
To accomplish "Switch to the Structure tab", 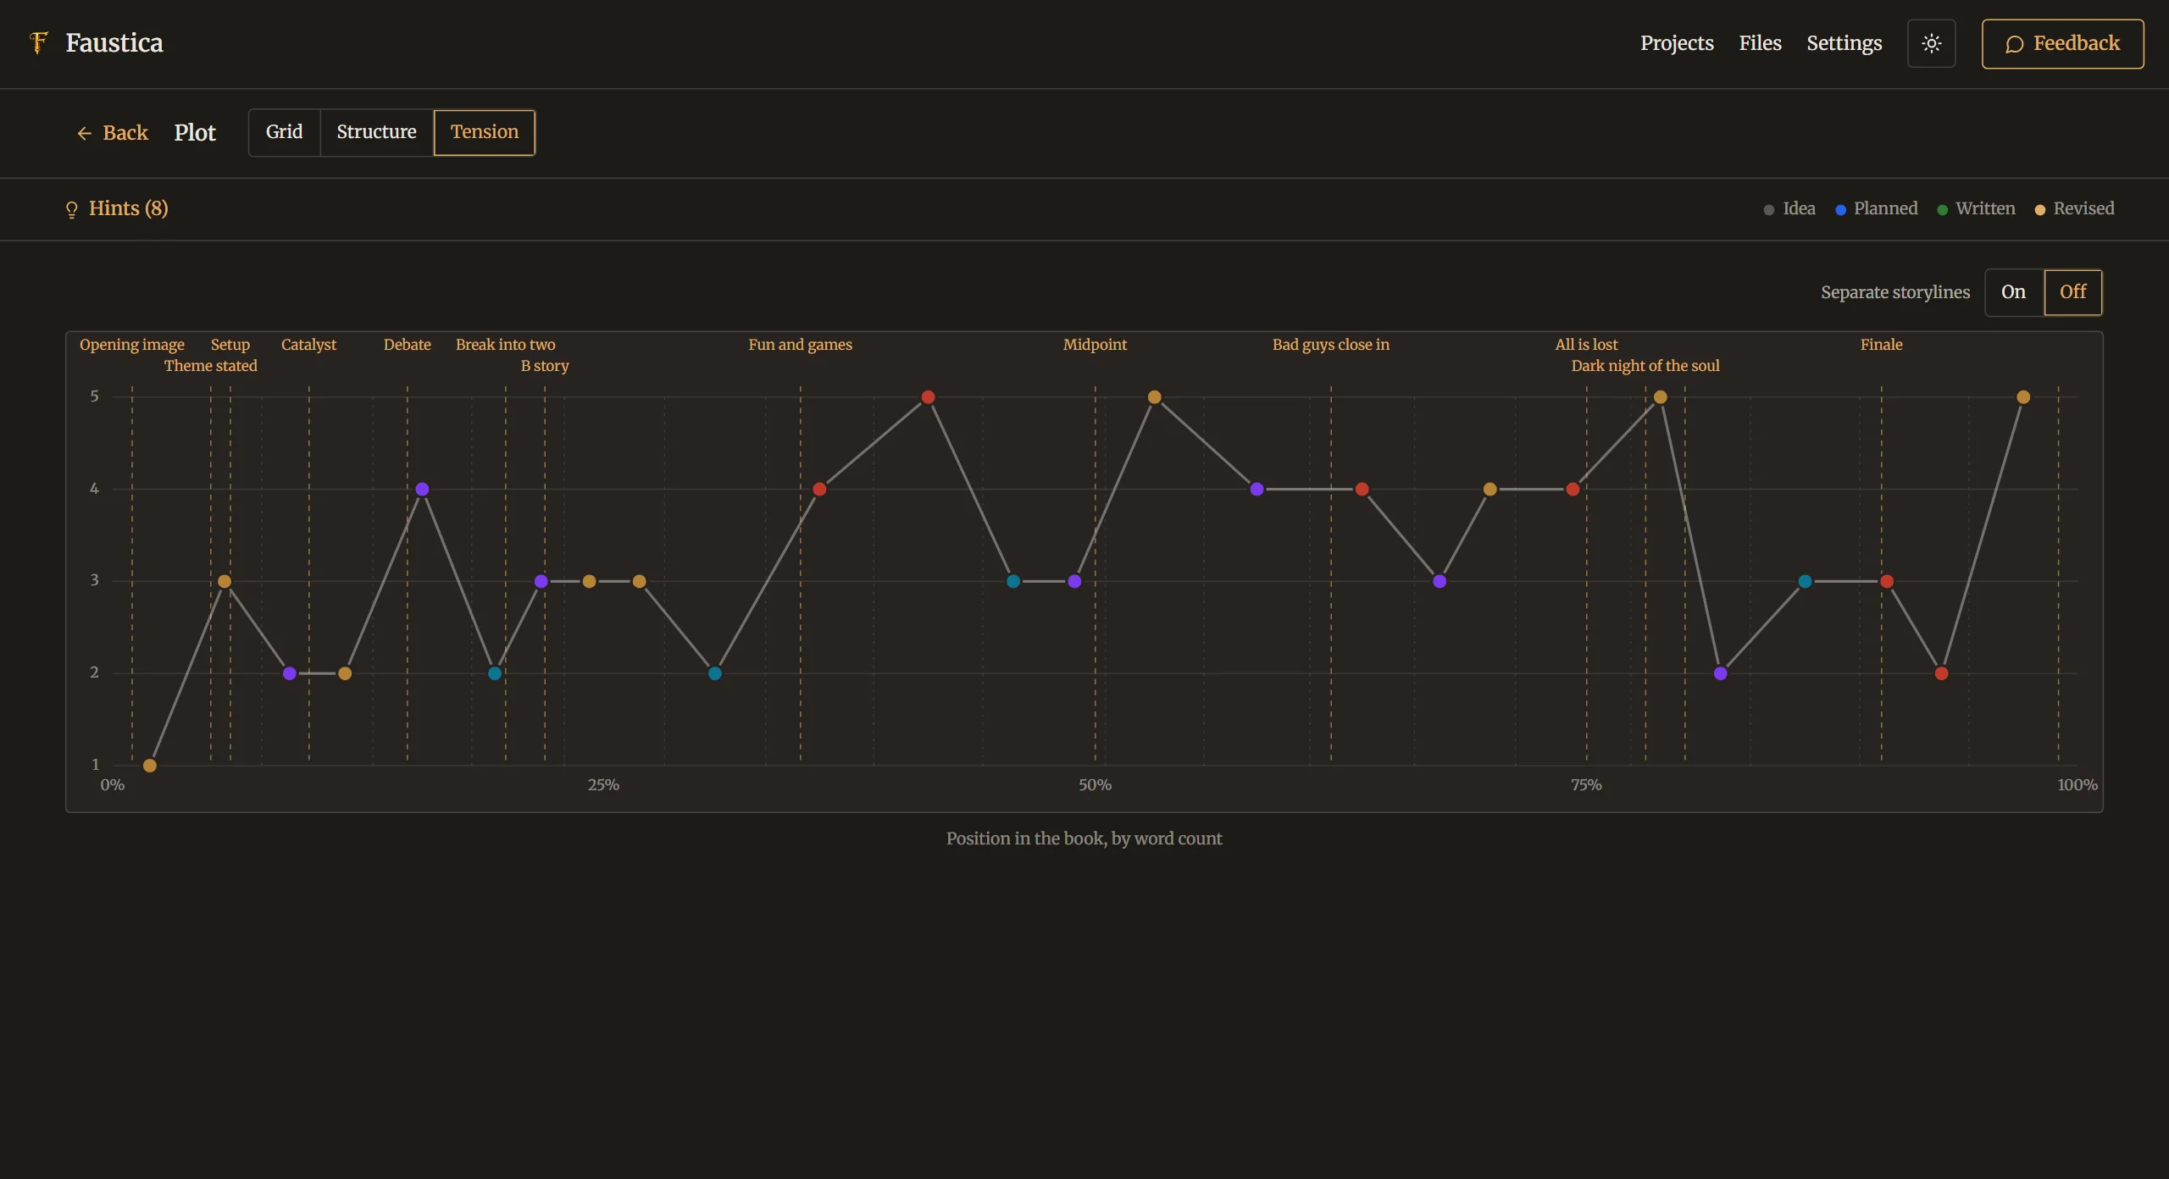I will [376, 132].
